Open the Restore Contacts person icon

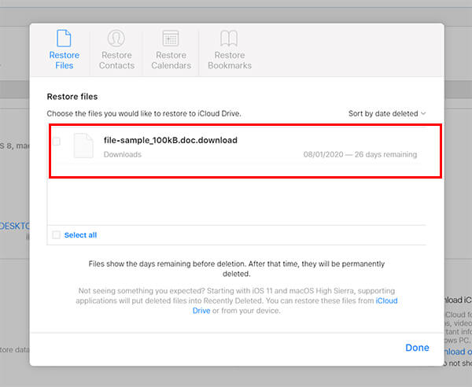point(116,39)
